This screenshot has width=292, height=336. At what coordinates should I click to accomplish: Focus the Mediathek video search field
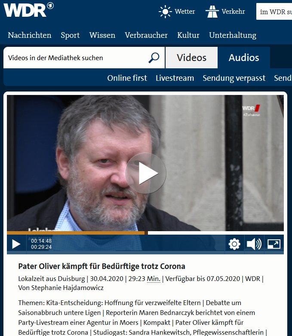tap(76, 58)
